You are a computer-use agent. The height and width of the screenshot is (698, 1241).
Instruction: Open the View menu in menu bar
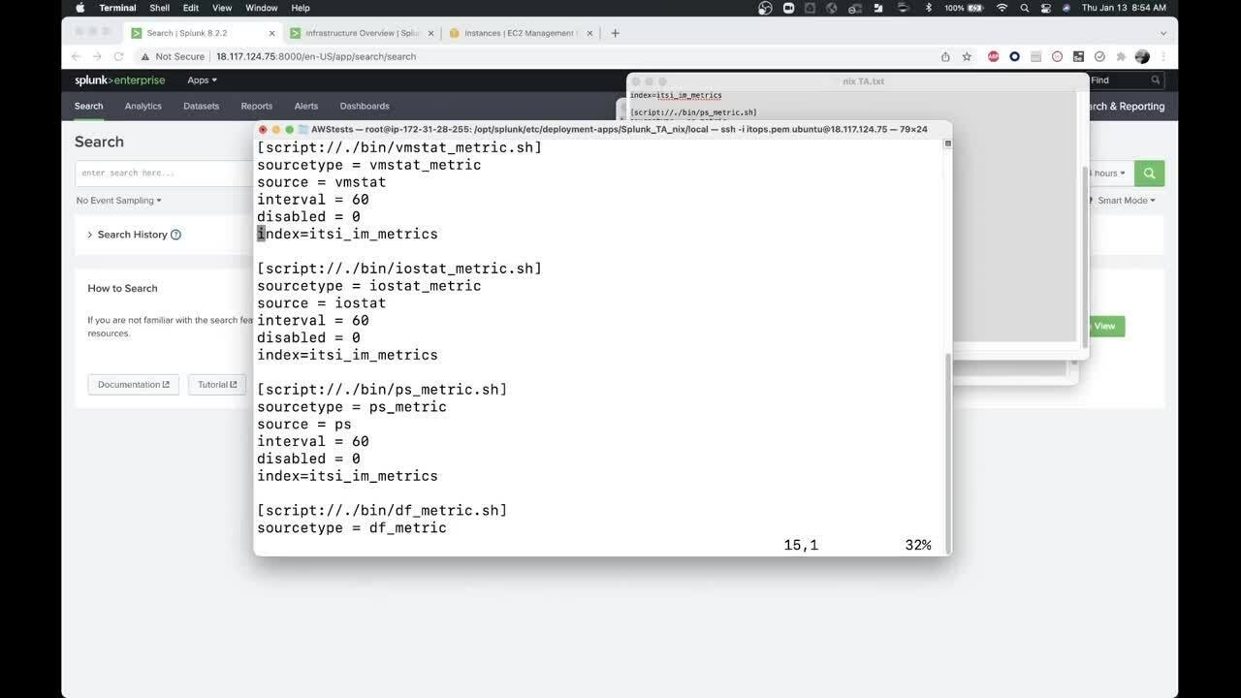click(222, 8)
